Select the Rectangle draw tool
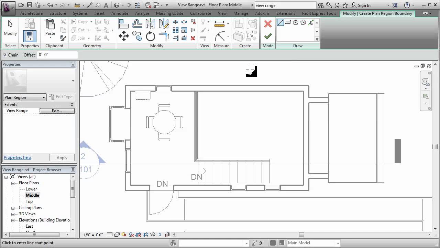Image resolution: width=440 pixels, height=248 pixels. click(x=288, y=23)
